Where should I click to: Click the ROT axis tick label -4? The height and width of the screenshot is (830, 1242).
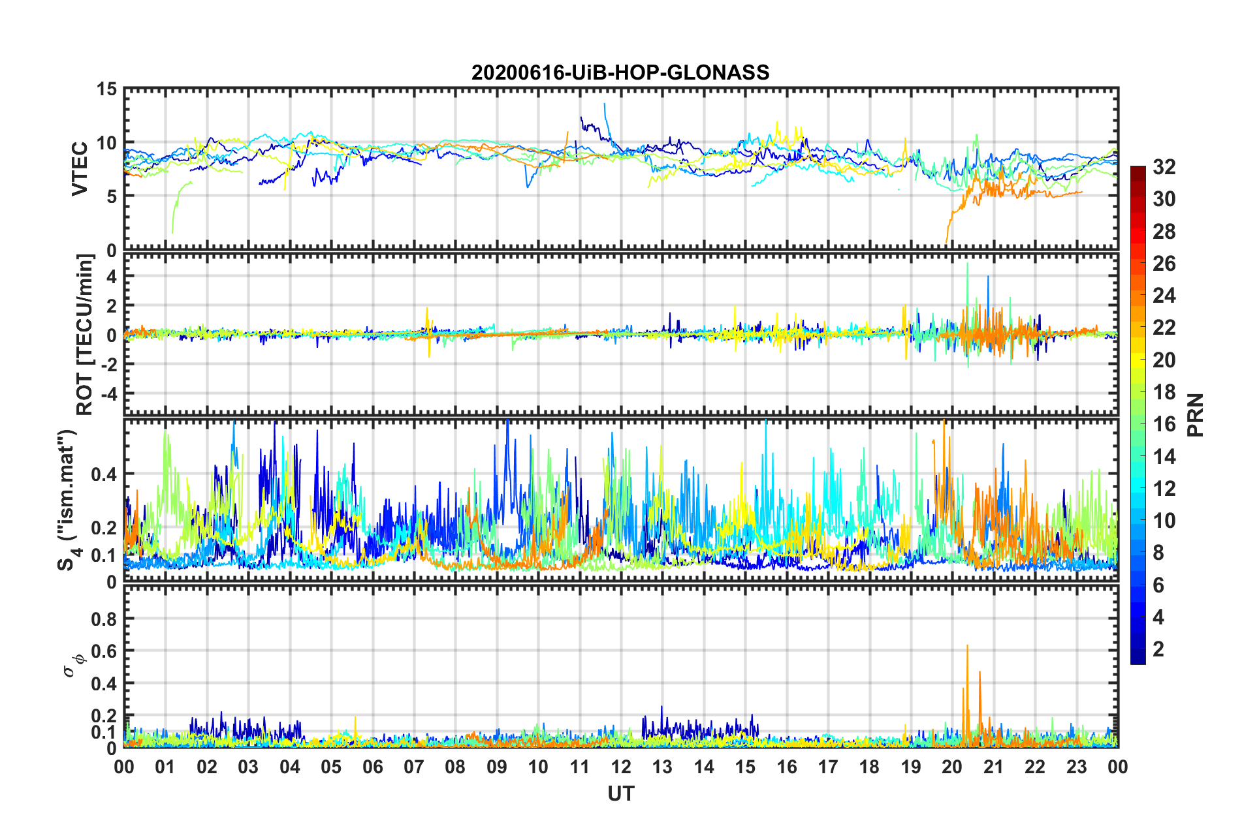(x=108, y=393)
